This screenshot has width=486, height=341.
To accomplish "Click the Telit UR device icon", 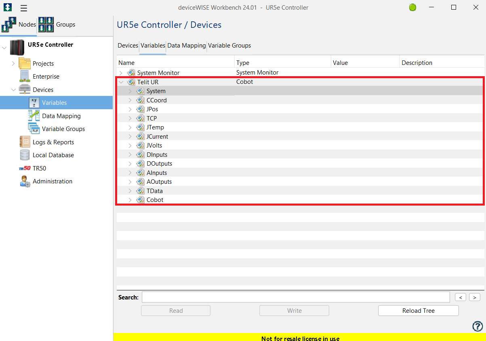I will pyautogui.click(x=131, y=82).
